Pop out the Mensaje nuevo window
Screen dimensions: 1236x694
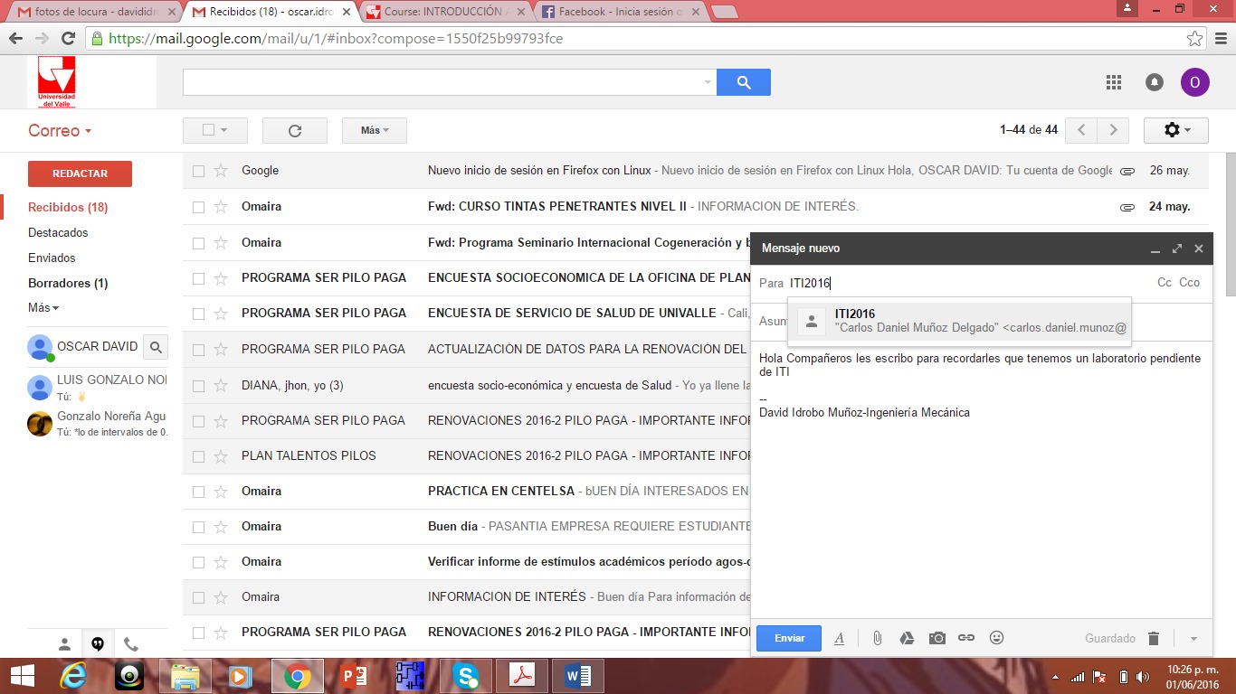1177,249
